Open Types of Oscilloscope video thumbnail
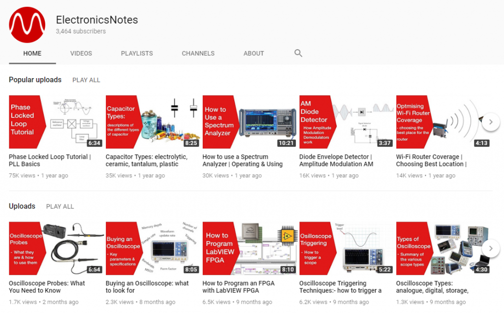The image size is (504, 313). tap(443, 249)
